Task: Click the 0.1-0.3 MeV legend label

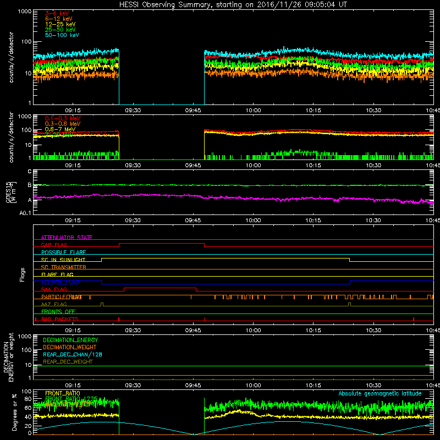Action: pos(63,118)
